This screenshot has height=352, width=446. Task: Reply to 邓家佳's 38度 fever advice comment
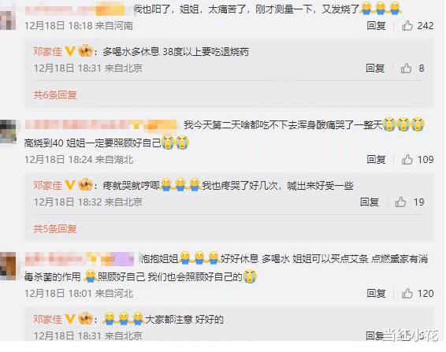375,69
